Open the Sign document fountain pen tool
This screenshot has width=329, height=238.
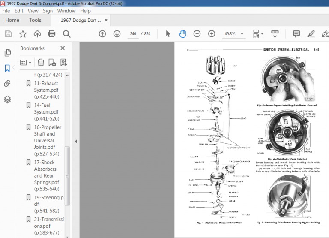[325, 34]
